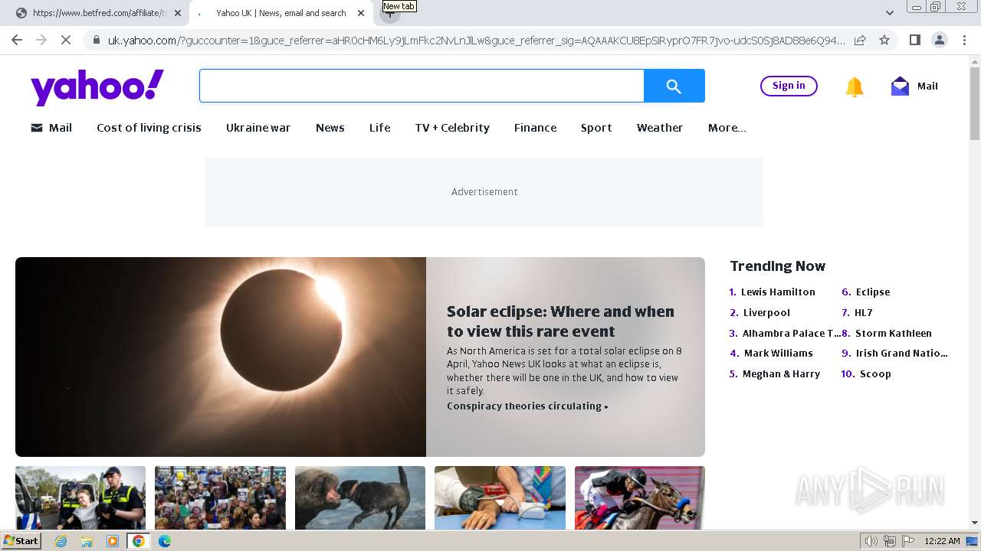Open the tab search dropdown arrow
Screen dimensions: 981x551
[x=890, y=13]
